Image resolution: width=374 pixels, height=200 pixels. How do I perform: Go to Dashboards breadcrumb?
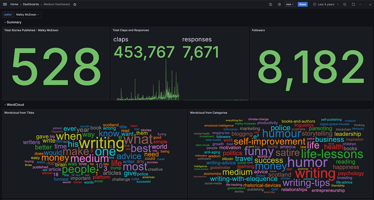coord(31,4)
